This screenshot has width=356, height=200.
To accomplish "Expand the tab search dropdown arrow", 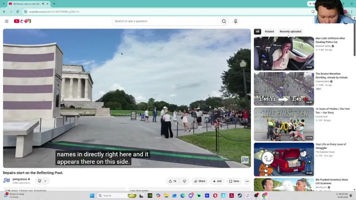I will pyautogui.click(x=4, y=4).
